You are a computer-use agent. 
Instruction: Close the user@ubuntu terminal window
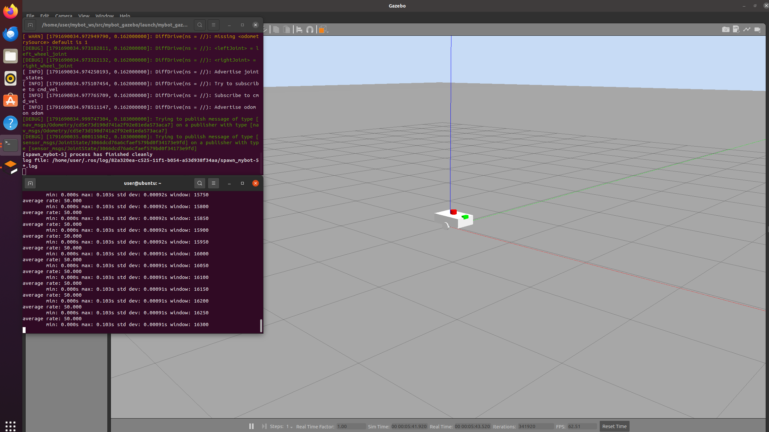[x=256, y=183]
